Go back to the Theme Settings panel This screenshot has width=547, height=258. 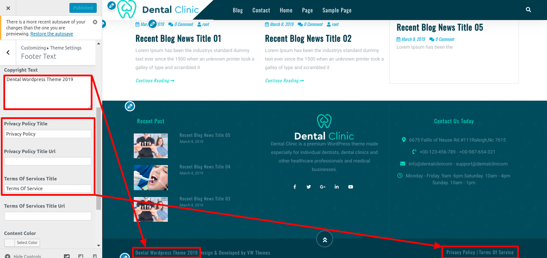[x=8, y=52]
